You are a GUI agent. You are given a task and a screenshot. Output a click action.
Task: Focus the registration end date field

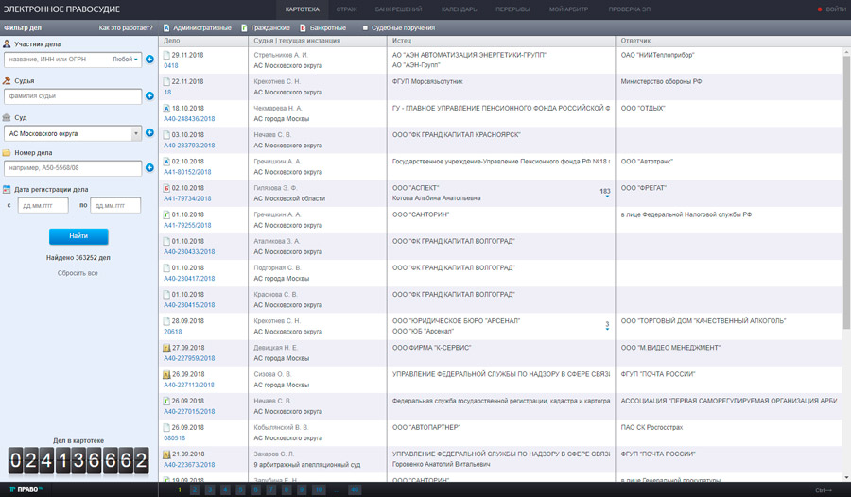(115, 205)
